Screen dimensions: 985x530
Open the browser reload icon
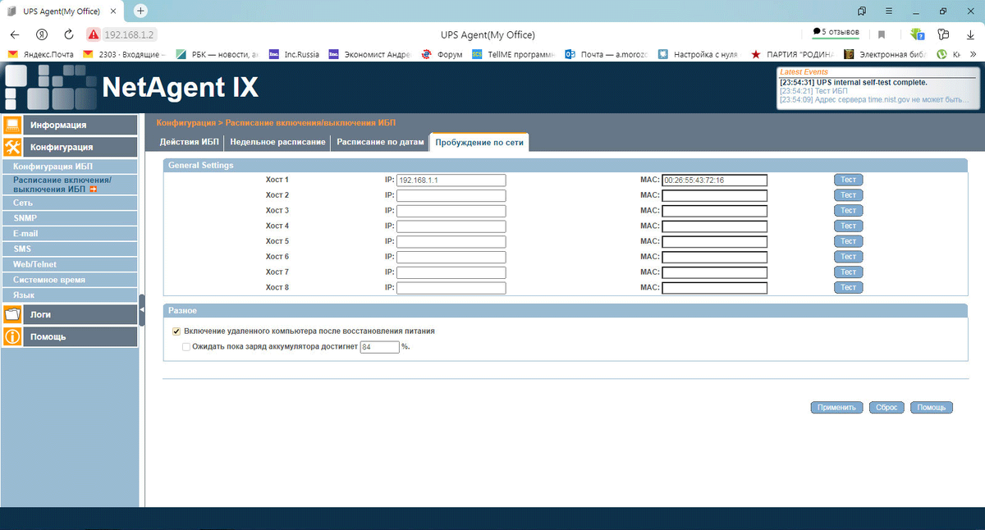67,34
